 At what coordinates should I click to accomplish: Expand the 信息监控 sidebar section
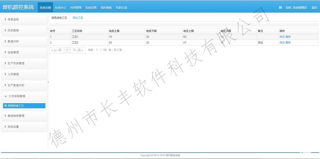[x=24, y=19]
